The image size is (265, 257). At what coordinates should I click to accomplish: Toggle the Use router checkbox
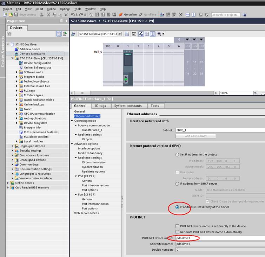(177, 172)
